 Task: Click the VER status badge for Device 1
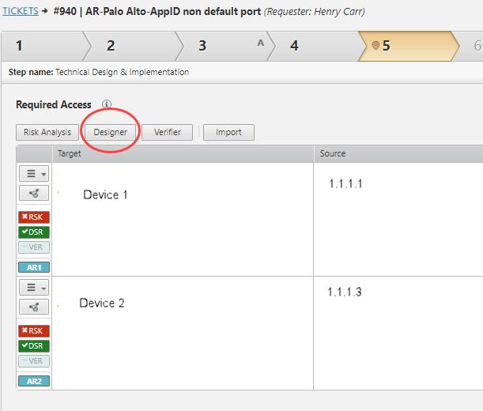coord(33,247)
